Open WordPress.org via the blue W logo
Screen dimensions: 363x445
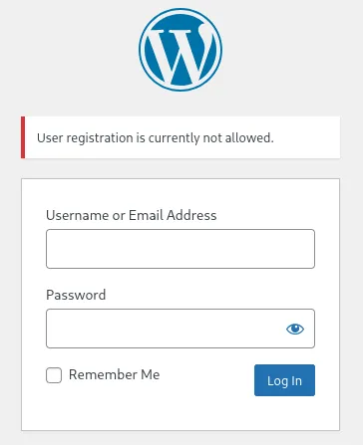tap(181, 50)
